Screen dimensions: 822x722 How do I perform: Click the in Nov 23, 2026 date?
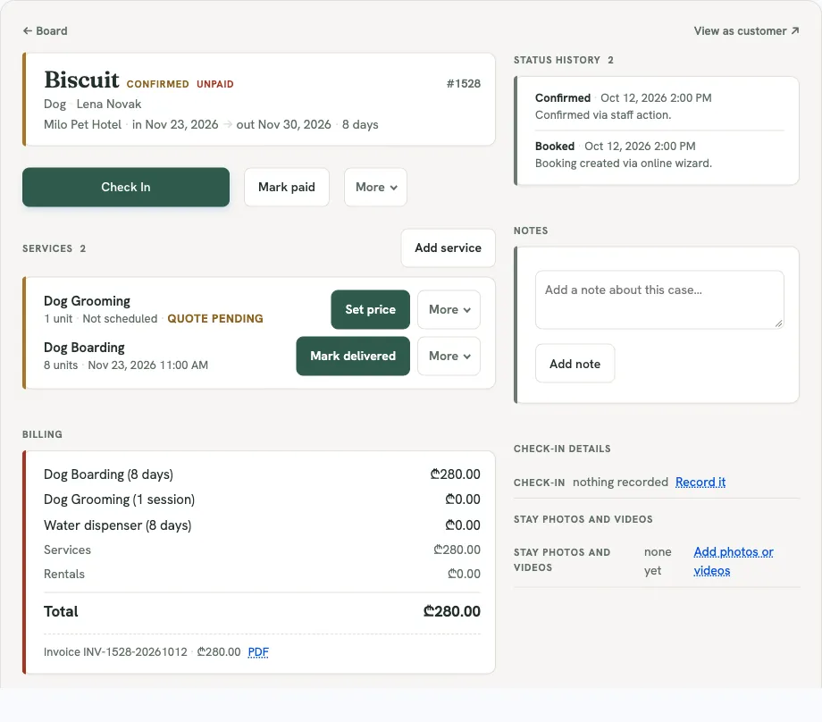[175, 124]
